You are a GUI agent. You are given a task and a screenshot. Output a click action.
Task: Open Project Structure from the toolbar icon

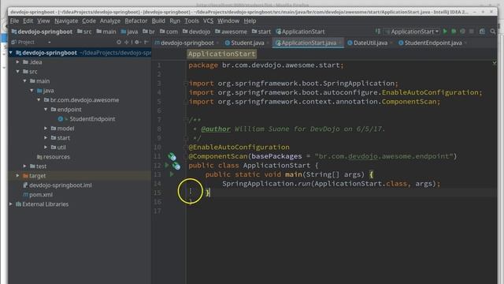click(x=482, y=32)
